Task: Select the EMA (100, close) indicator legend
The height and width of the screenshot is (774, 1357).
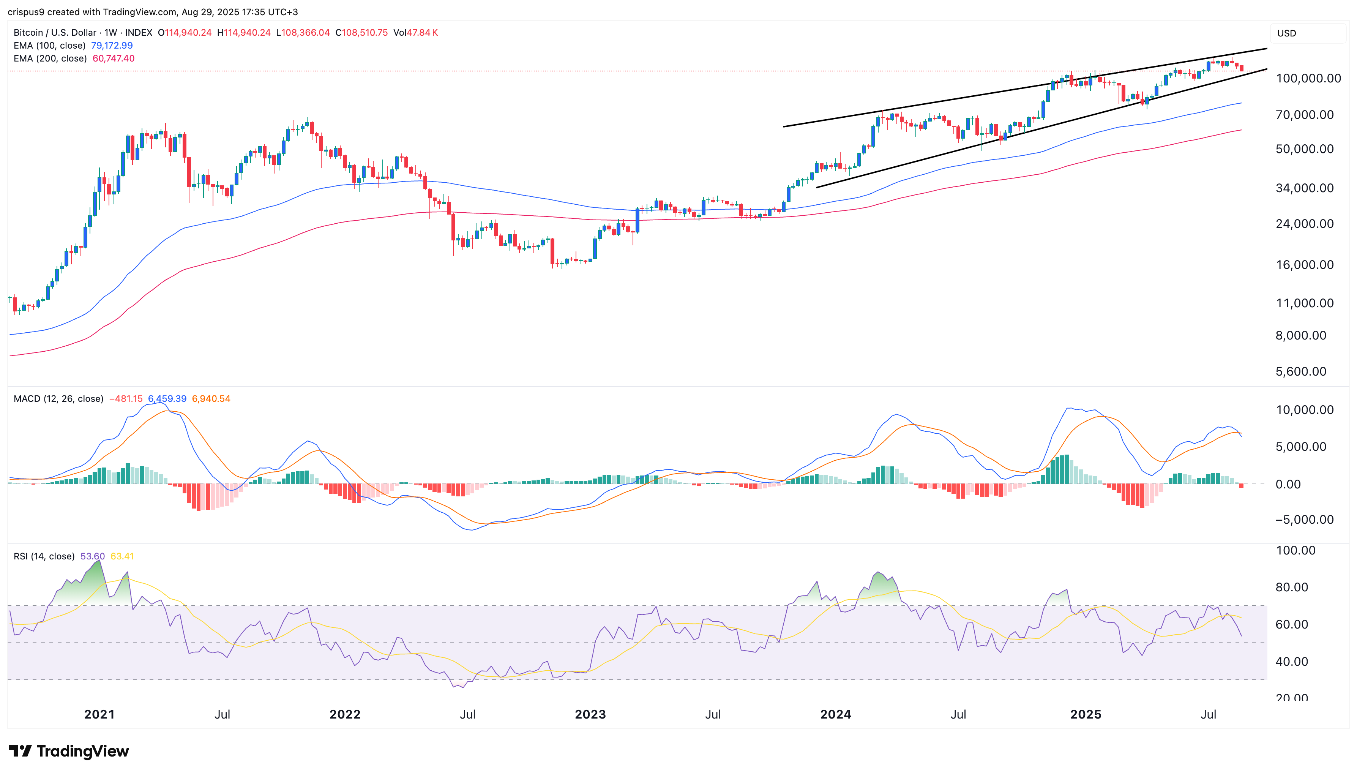Action: pos(50,46)
